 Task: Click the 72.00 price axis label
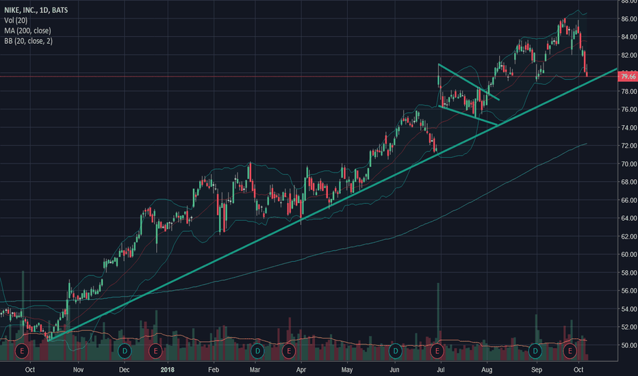(628, 146)
